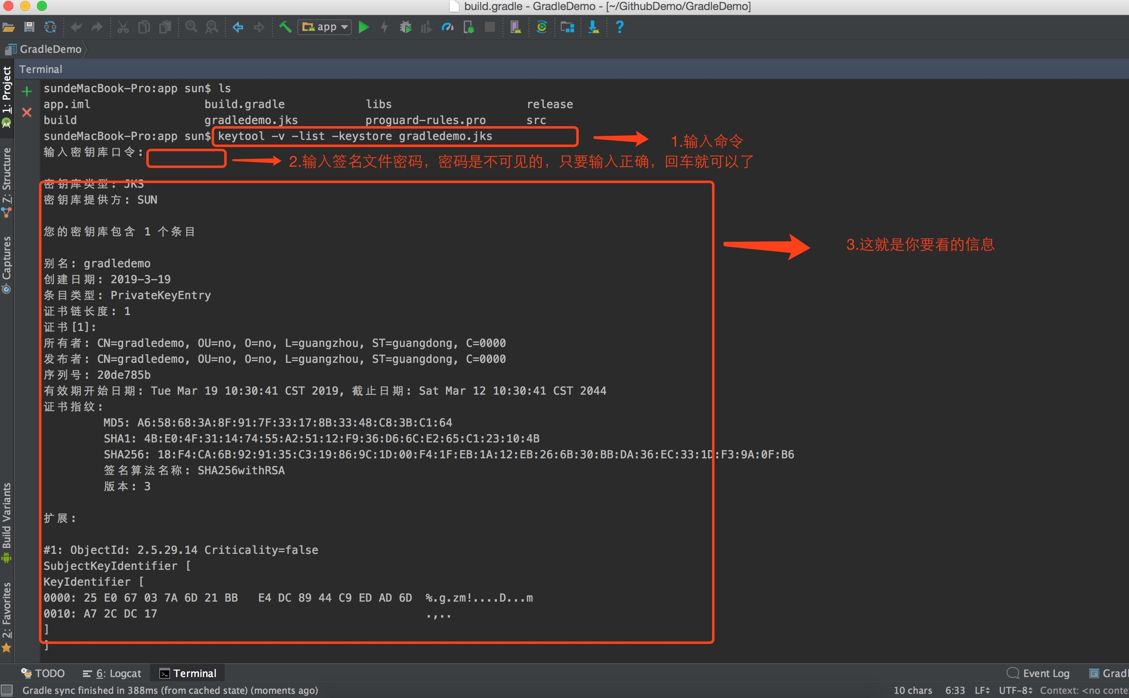This screenshot has width=1129, height=698.
Task: Attach debugger to Android process icon
Action: (469, 27)
